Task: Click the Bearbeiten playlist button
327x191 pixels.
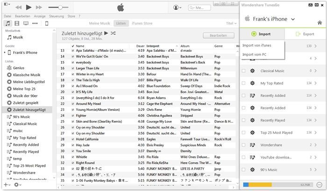Action: 218,35
